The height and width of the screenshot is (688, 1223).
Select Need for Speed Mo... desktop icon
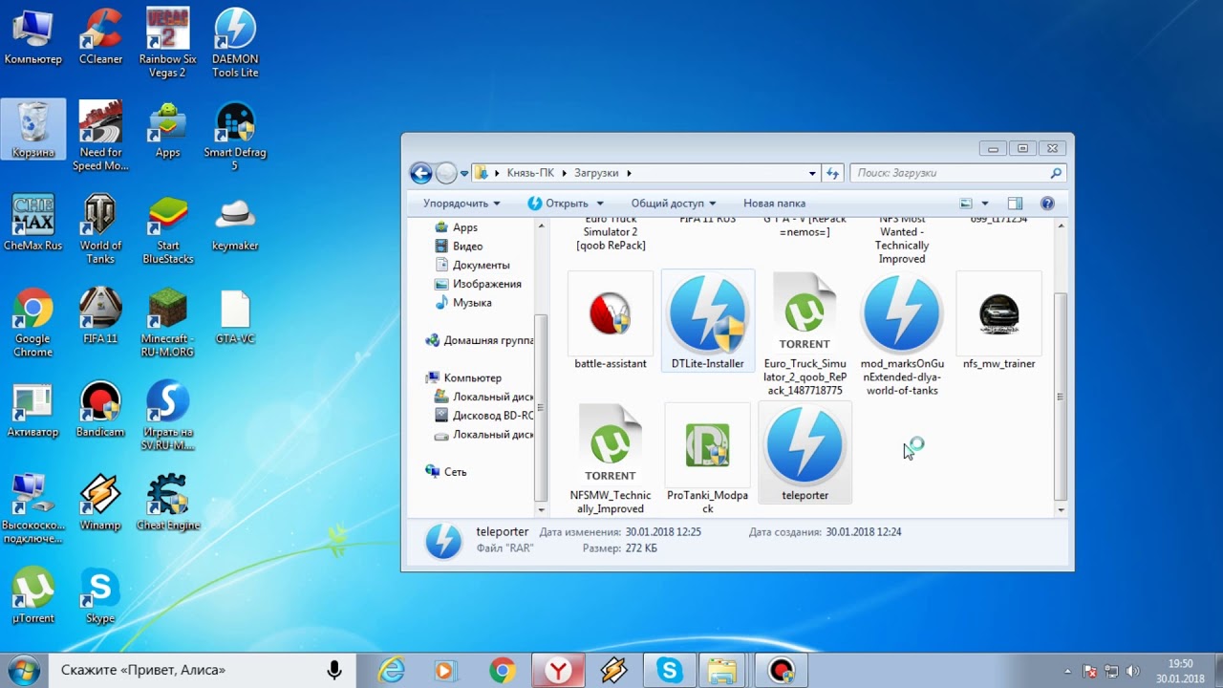[x=100, y=136]
